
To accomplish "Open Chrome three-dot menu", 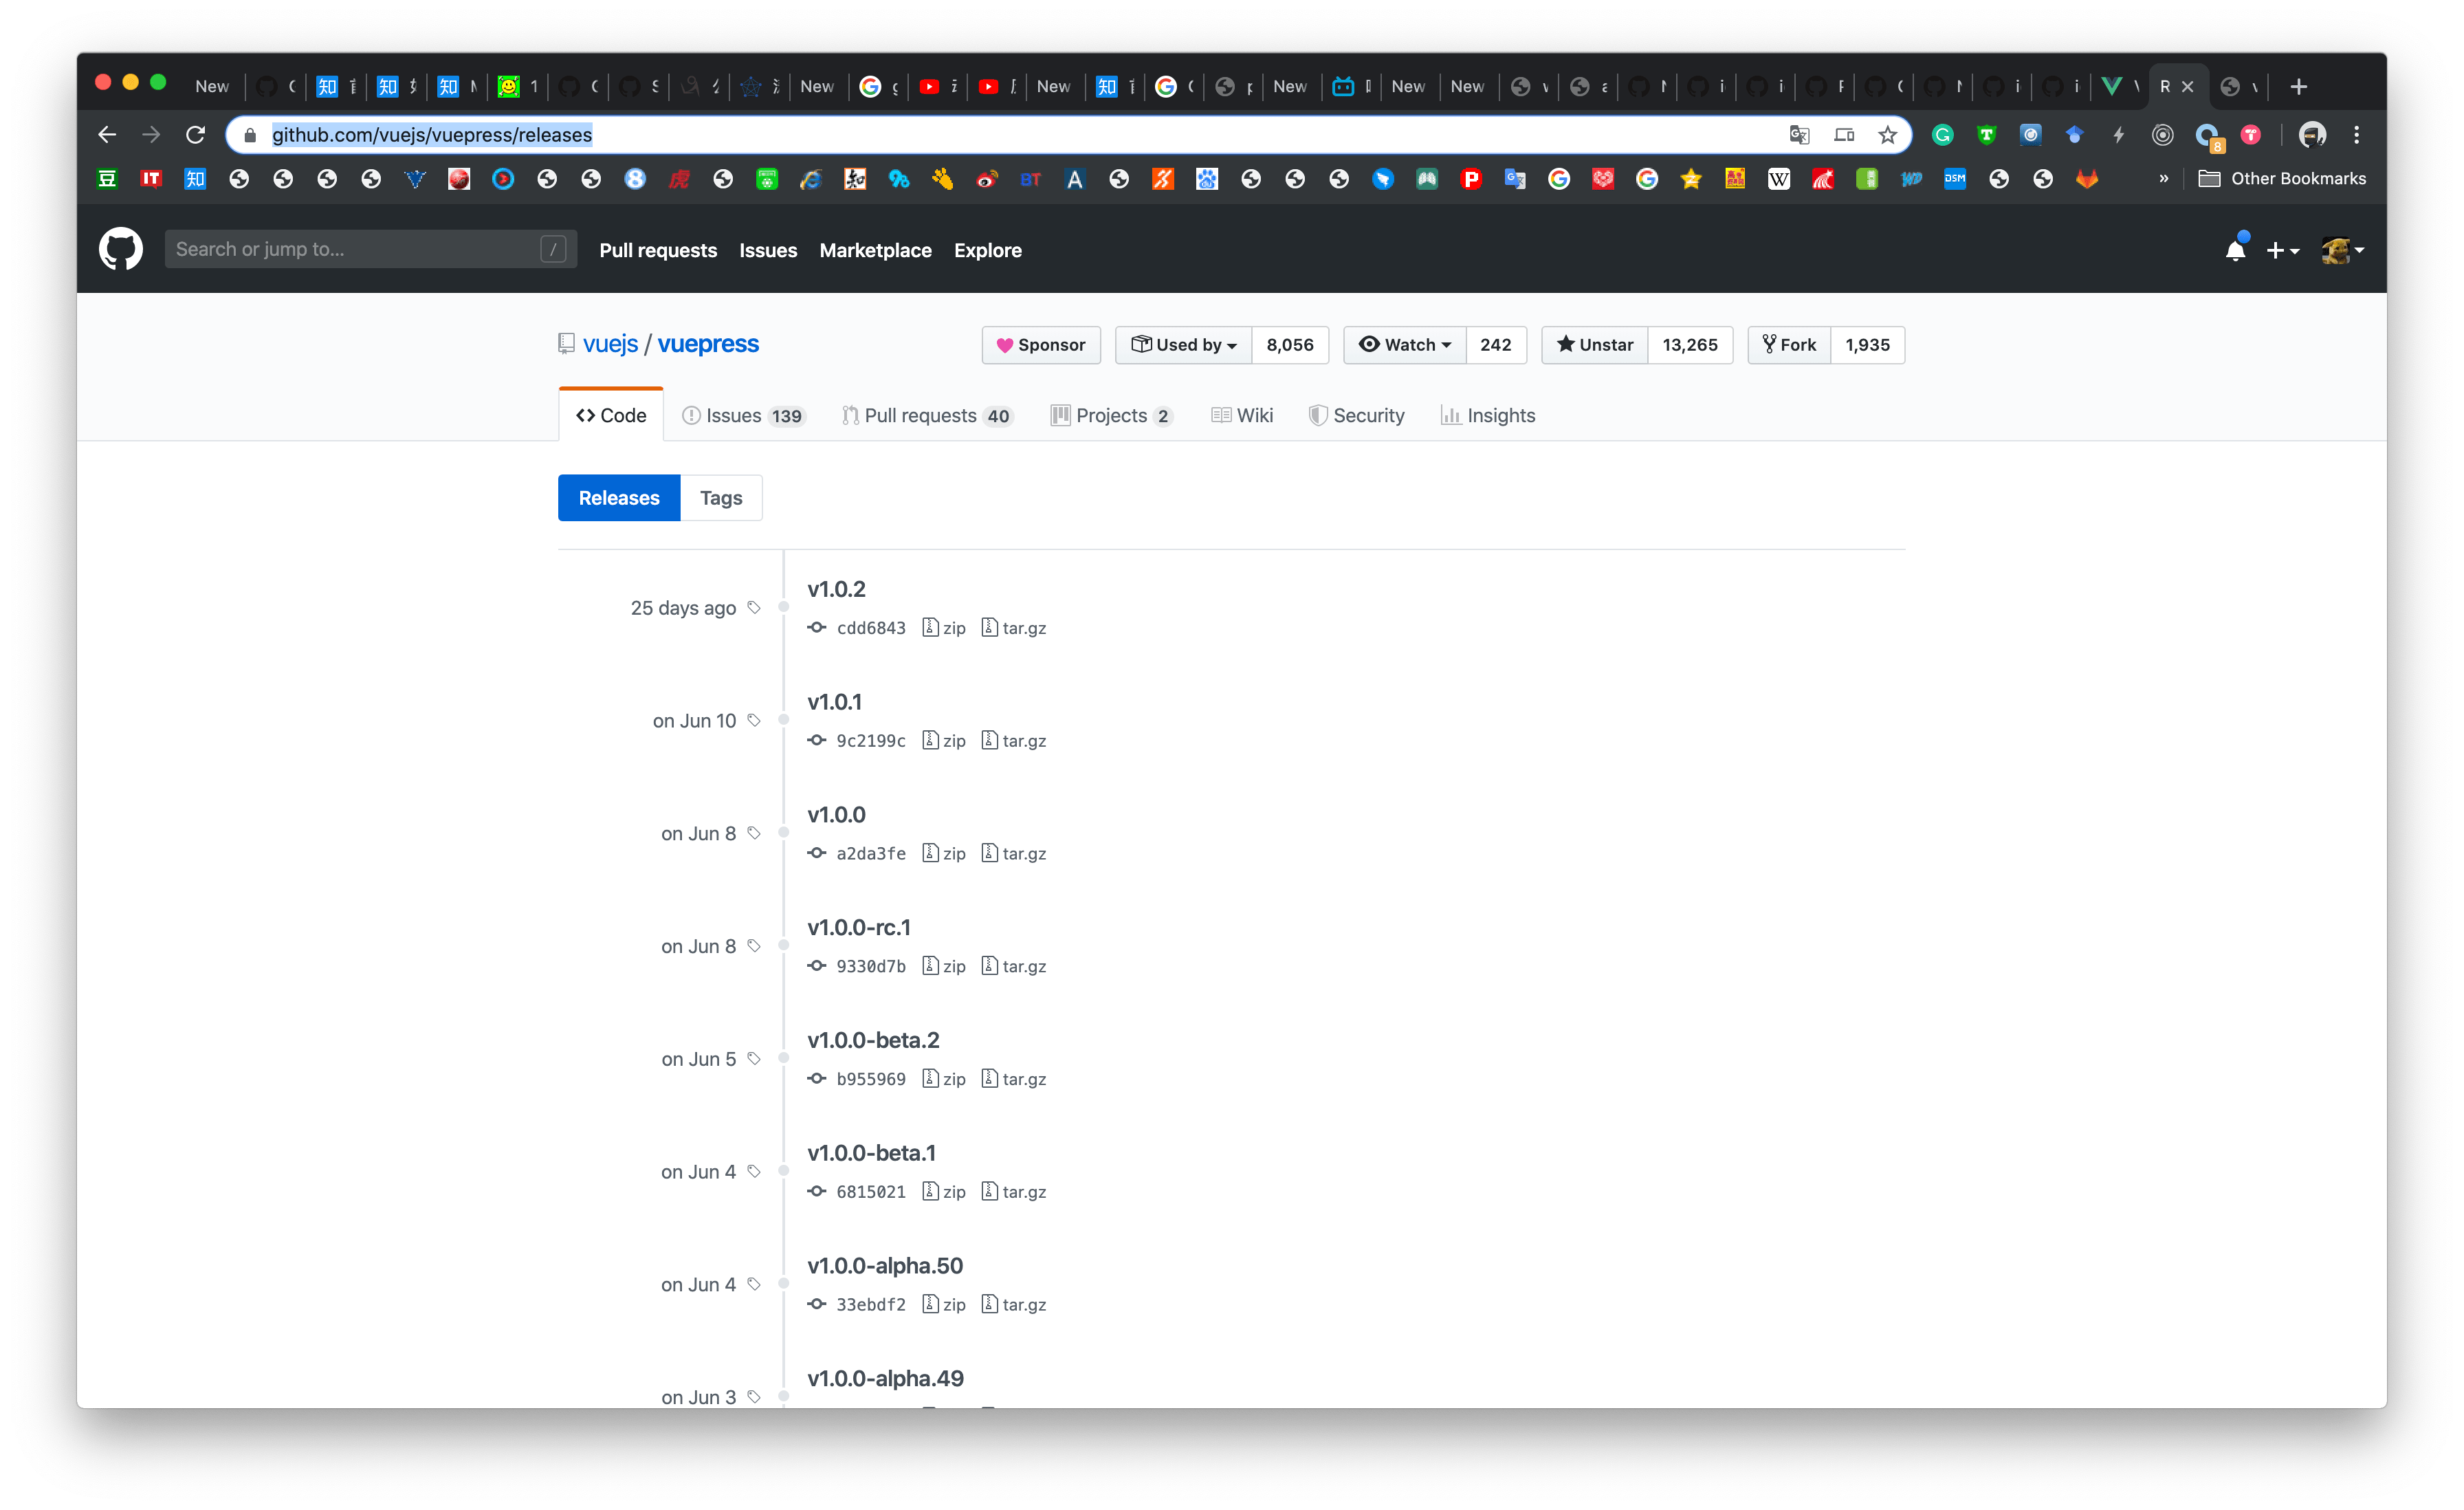I will point(2357,134).
